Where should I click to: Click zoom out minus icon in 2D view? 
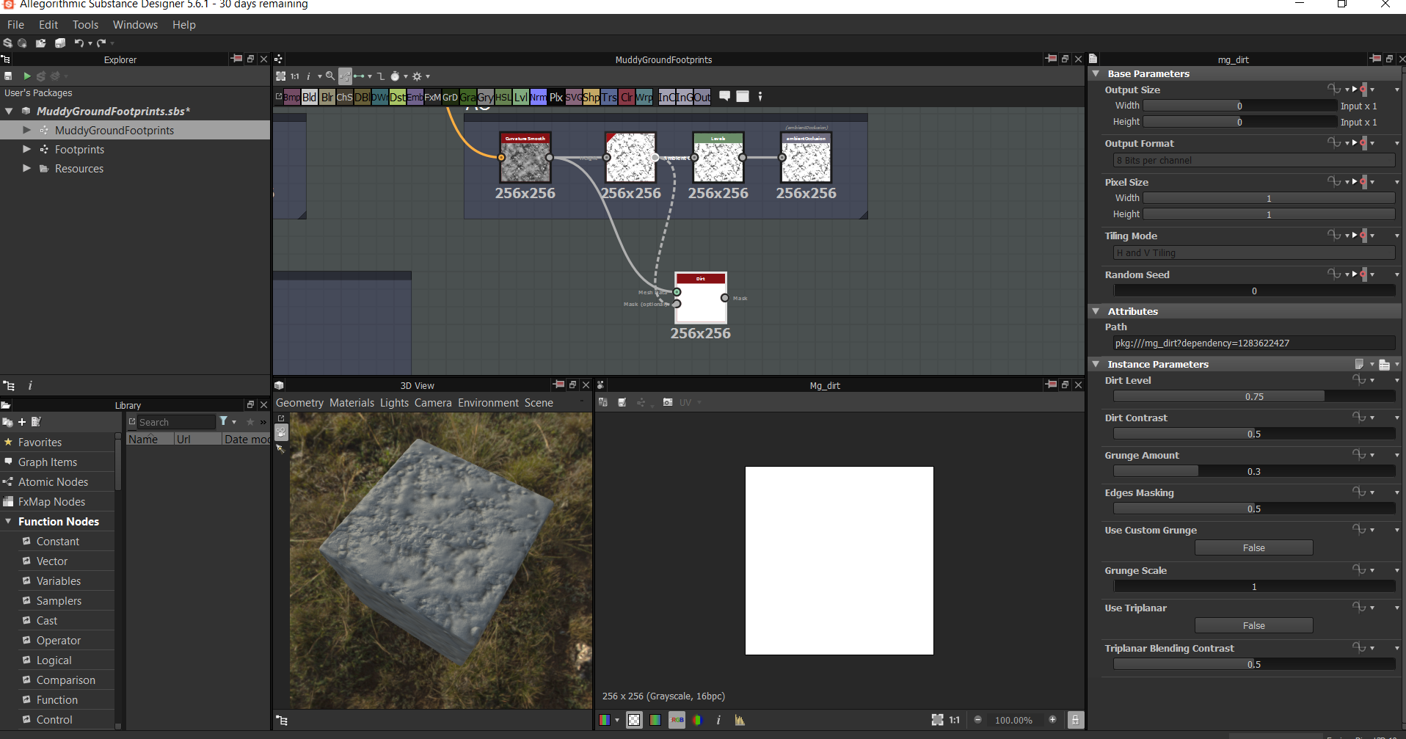(977, 720)
